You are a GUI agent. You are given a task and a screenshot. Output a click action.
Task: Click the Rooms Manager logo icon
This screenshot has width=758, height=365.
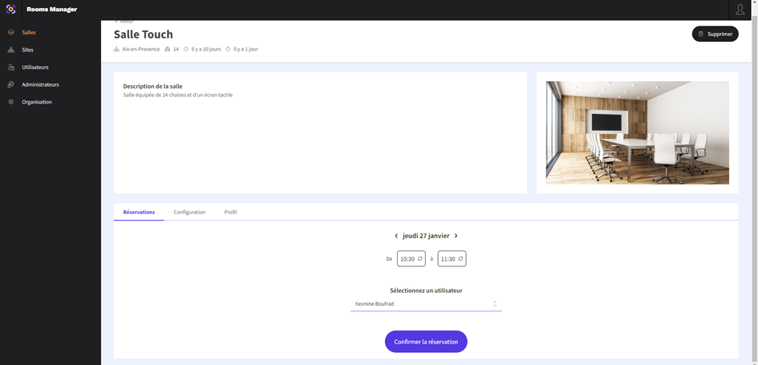(x=11, y=10)
